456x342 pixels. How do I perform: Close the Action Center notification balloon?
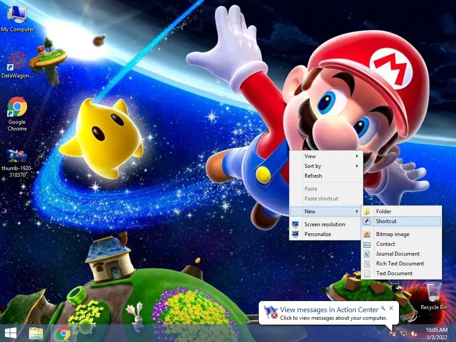pyautogui.click(x=391, y=308)
